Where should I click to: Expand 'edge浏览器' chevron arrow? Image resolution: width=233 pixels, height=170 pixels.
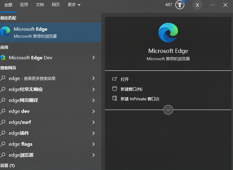(93, 155)
